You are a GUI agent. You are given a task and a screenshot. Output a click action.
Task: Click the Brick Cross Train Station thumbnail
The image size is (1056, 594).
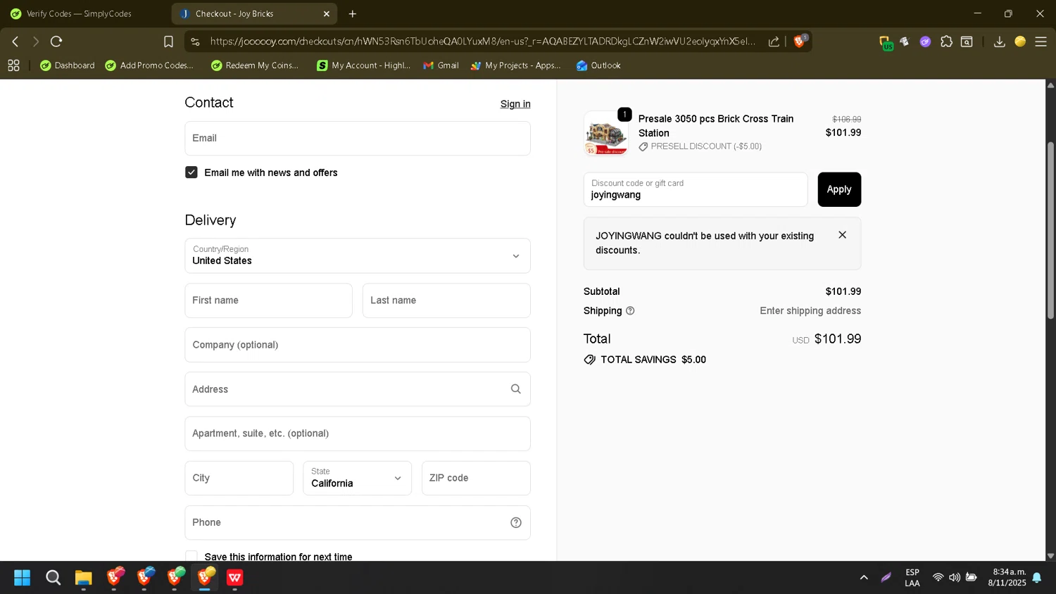[x=606, y=133]
